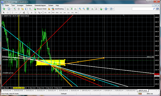
Task: Select the text label tool marked T
Action: pyautogui.click(x=35, y=13)
